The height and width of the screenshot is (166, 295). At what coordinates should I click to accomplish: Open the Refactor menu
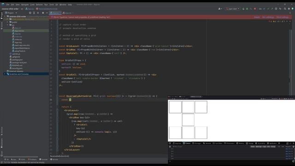(x=39, y=5)
